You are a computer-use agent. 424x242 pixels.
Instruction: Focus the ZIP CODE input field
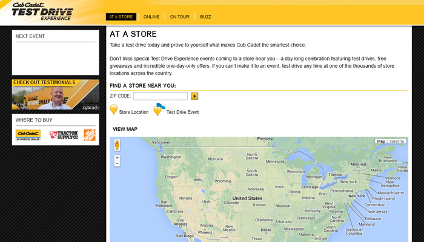coord(161,96)
